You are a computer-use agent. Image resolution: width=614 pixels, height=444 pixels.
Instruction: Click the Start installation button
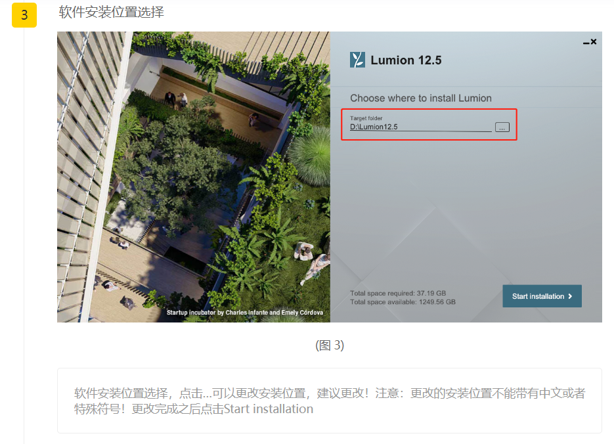coord(542,296)
